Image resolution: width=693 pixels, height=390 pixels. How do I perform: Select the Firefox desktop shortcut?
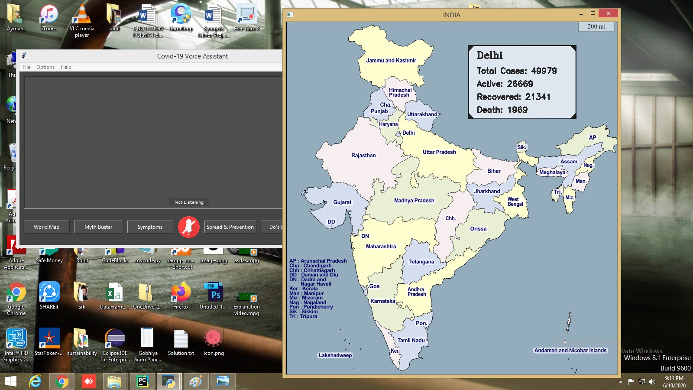pos(181,296)
